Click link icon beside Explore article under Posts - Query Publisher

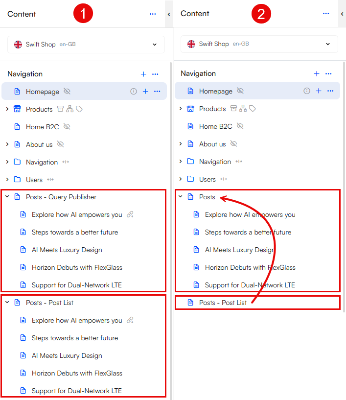click(x=130, y=214)
